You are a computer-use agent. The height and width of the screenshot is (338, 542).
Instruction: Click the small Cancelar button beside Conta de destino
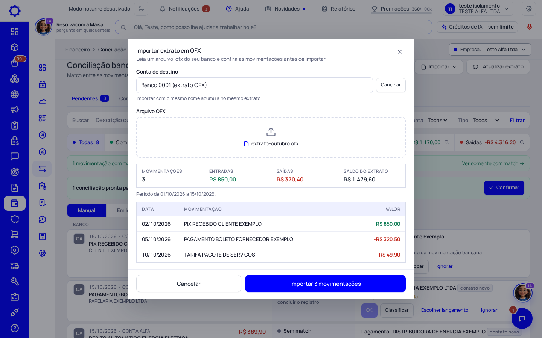click(391, 85)
